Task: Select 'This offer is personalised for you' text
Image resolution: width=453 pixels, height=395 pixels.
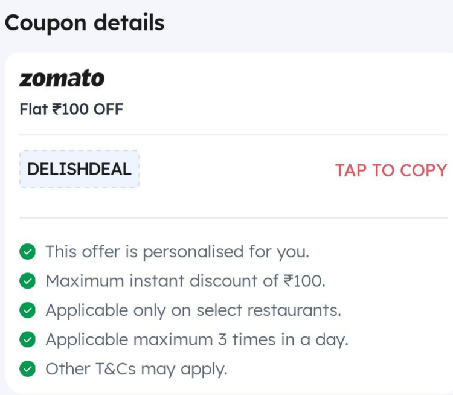Action: pos(178,252)
